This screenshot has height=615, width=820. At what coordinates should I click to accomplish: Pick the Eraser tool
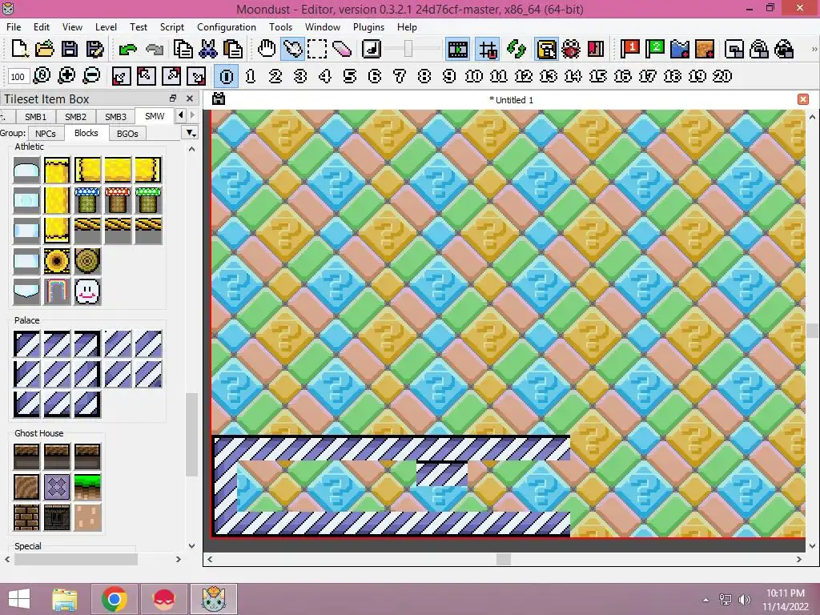tap(342, 49)
